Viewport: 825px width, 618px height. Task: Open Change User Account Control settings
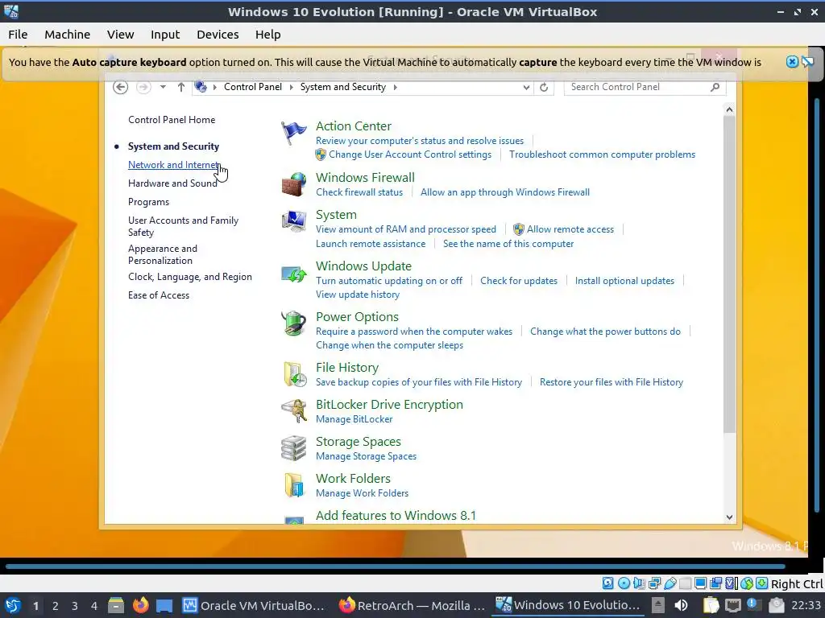[x=410, y=154]
